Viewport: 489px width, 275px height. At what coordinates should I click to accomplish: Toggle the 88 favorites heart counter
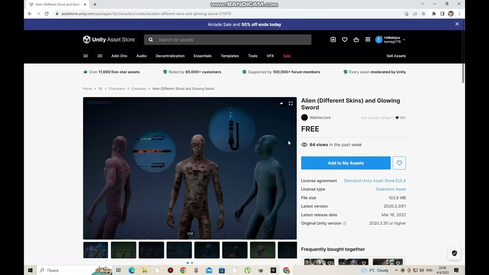click(x=400, y=118)
